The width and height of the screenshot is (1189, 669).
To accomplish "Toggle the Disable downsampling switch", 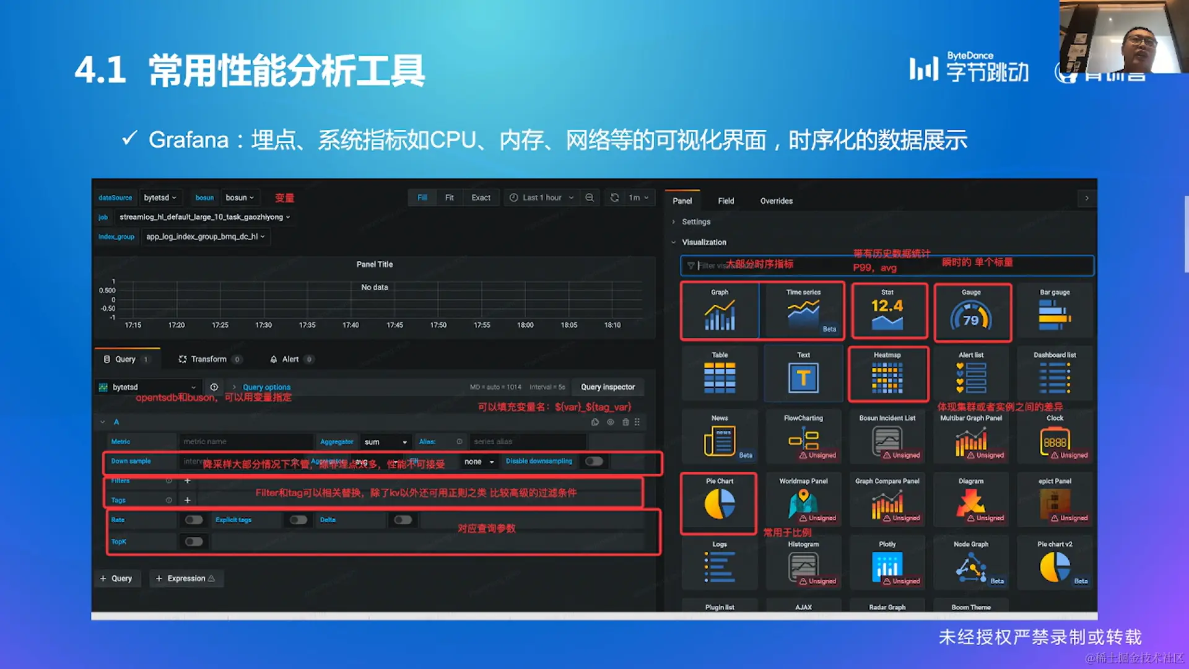I will tap(594, 461).
